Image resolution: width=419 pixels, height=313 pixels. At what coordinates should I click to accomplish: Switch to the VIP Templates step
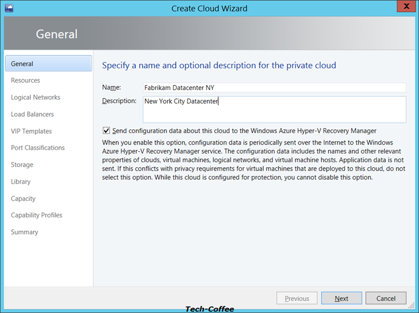(31, 131)
